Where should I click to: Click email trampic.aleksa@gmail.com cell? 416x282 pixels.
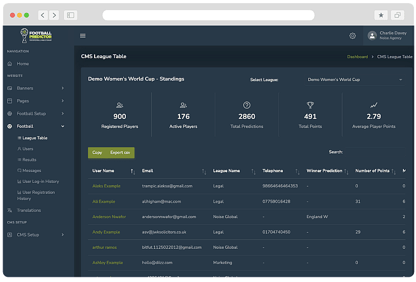coord(167,186)
